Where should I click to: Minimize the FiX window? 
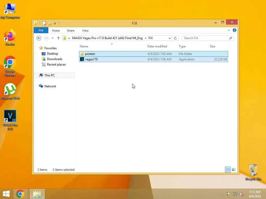(x=216, y=22)
